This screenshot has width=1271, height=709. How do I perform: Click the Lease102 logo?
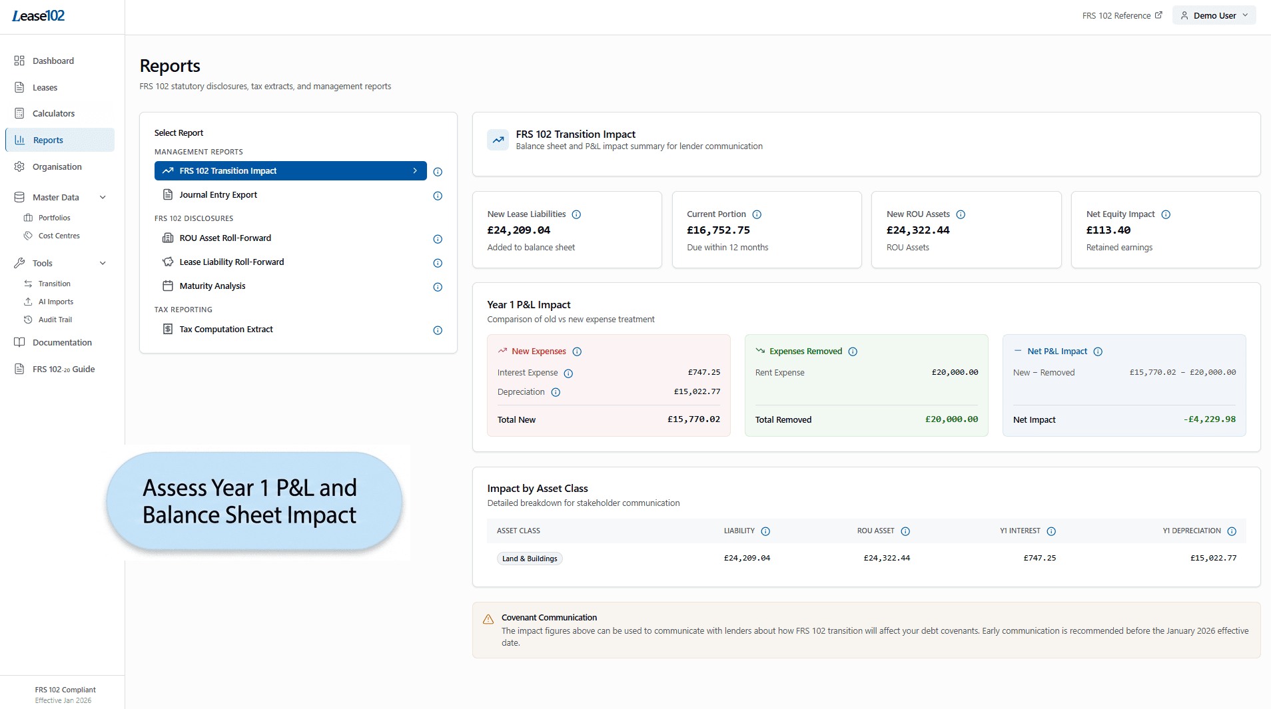[38, 15]
